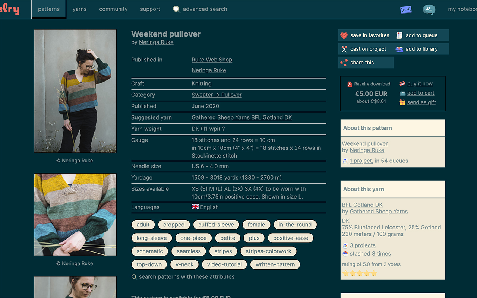Screen dimensions: 477x298
Task: Click the gift box icon beside send as gift
Action: coord(402,102)
